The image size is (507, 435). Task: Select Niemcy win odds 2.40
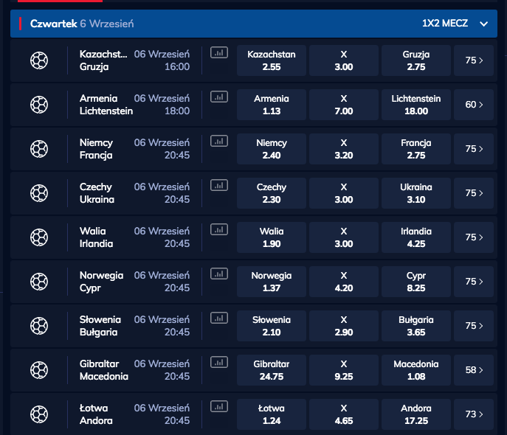tap(272, 149)
